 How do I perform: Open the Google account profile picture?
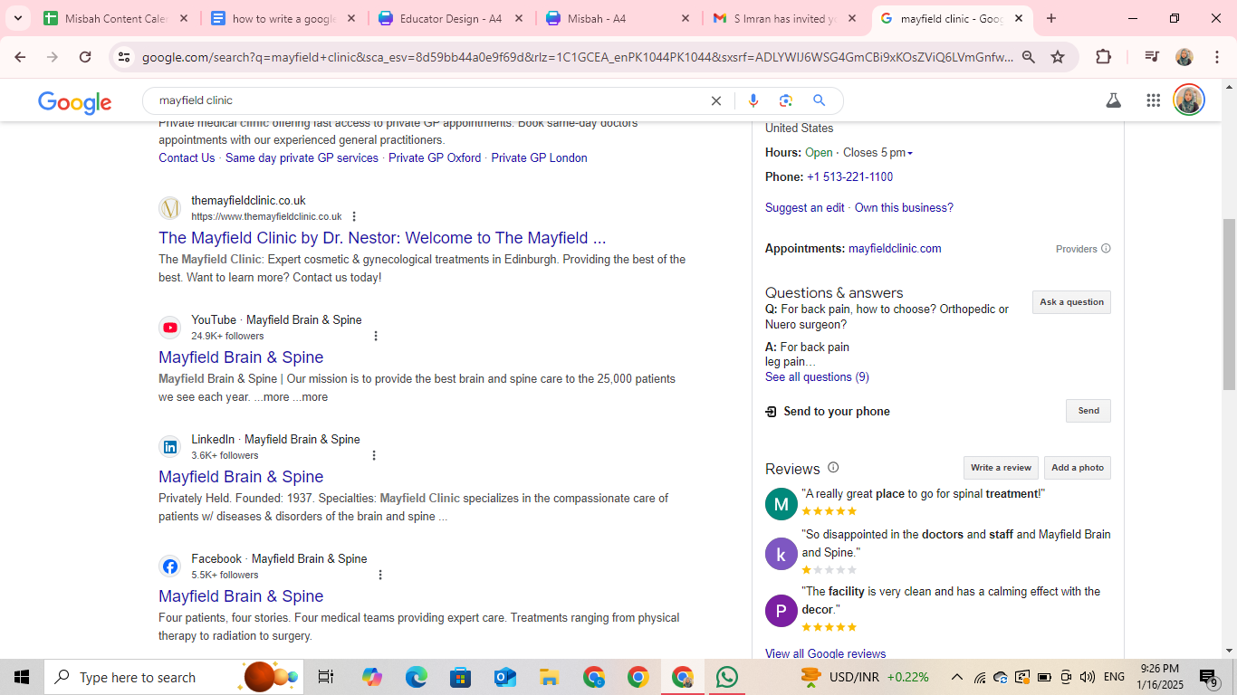tap(1189, 100)
